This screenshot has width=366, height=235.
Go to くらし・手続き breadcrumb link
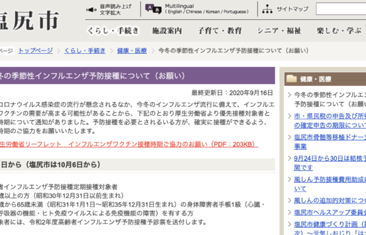pyautogui.click(x=85, y=51)
